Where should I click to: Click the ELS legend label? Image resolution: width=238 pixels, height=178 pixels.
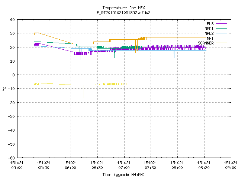pyautogui.click(x=210, y=24)
